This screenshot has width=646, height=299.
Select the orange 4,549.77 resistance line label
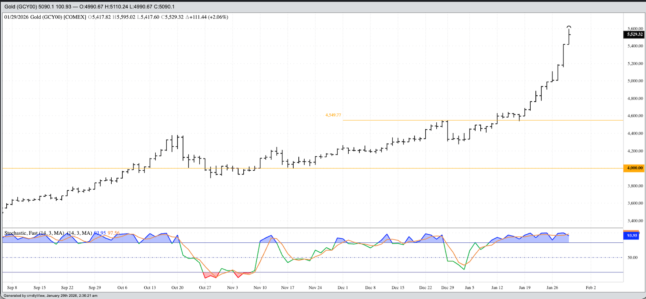coord(333,115)
